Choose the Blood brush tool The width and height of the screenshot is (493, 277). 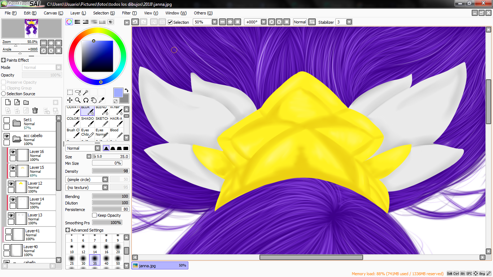point(116,133)
